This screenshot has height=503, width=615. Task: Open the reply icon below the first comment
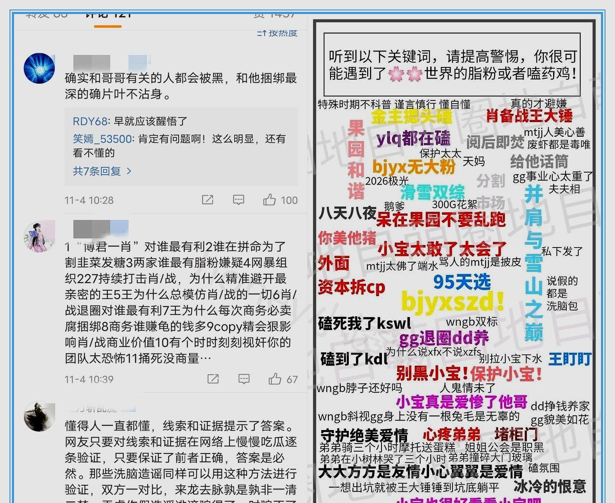238,200
